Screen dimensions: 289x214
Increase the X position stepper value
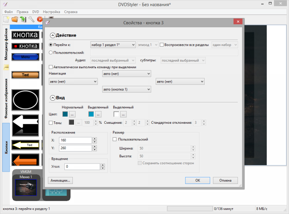[94, 139]
